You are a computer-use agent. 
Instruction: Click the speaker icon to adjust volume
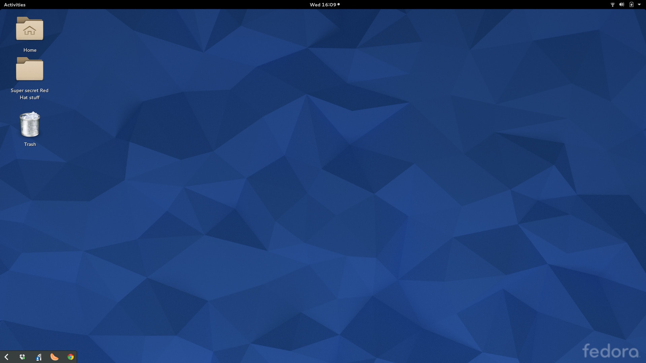click(621, 5)
